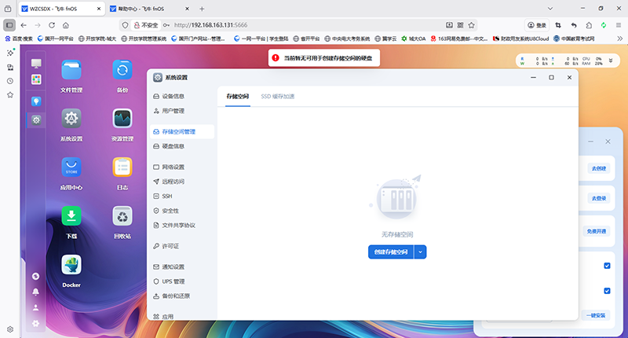Select 用户管理 in settings sidebar
This screenshot has width=628, height=338.
point(182,111)
